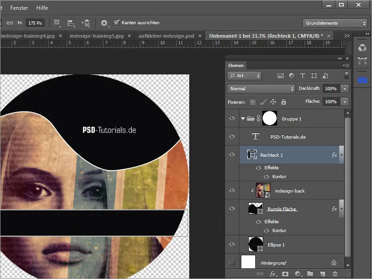
Task: Switch to aufkleber-indesign.psd tab
Action: point(166,36)
